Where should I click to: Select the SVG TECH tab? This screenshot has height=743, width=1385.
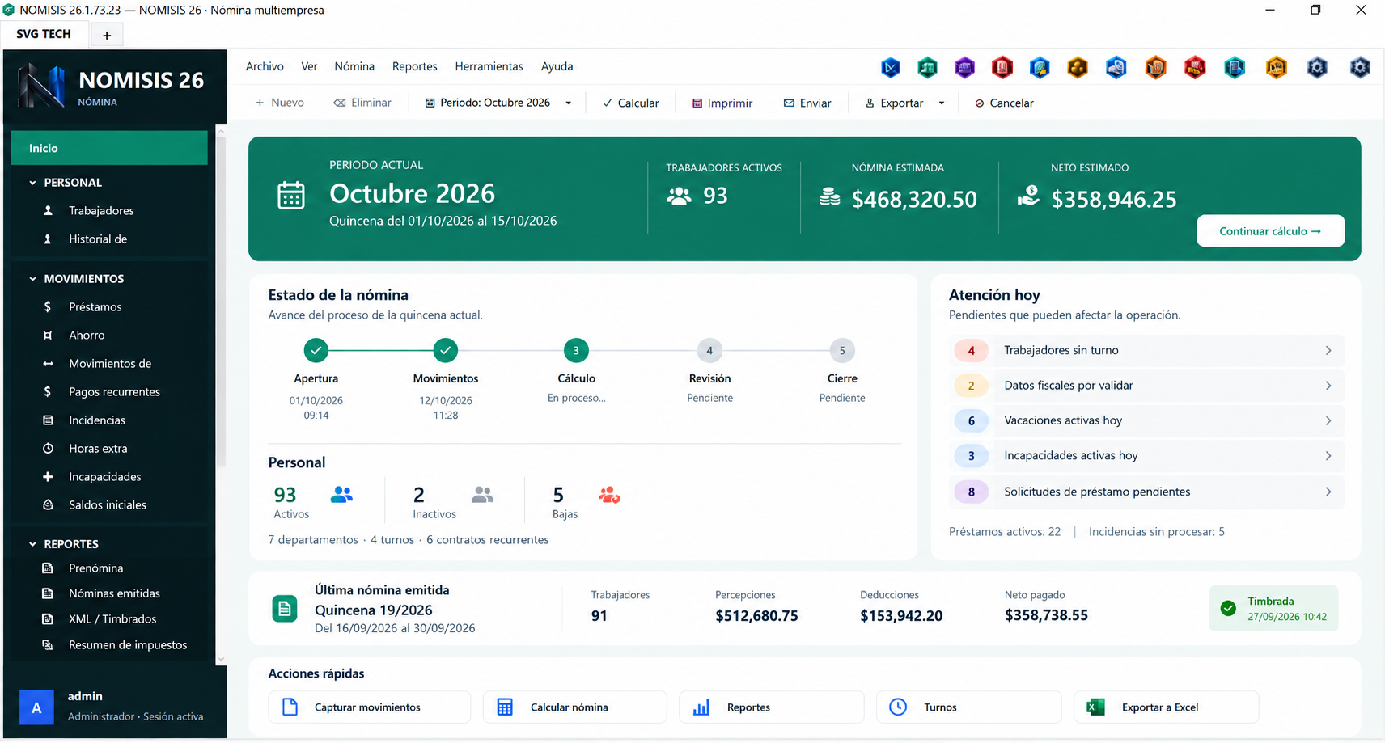point(44,34)
